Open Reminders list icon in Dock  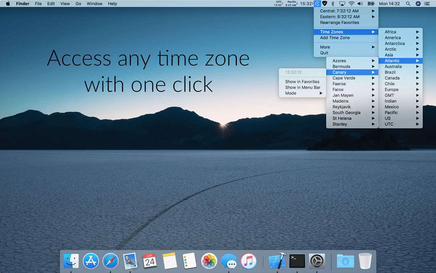(189, 261)
